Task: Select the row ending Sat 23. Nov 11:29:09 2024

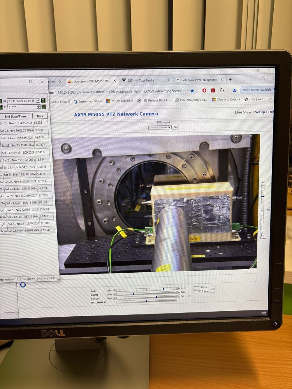Action: (27, 230)
